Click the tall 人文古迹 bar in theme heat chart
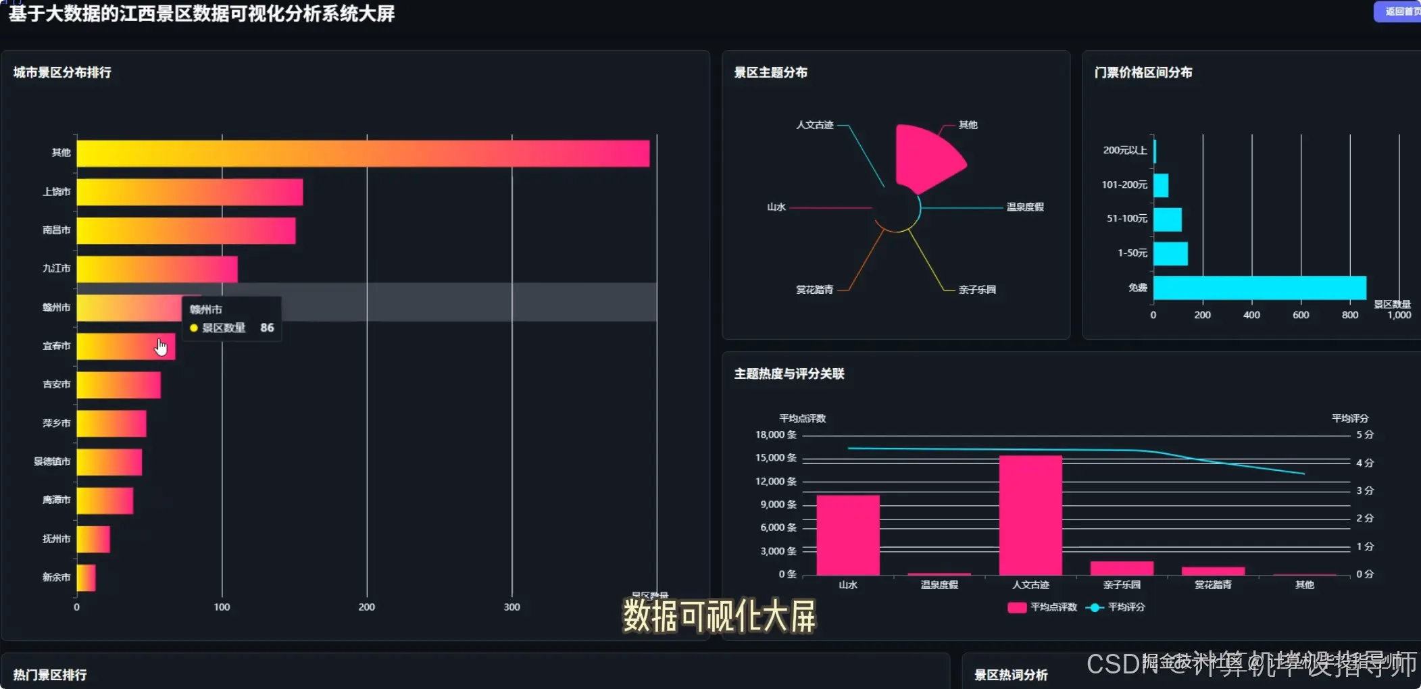1421x689 pixels. point(1030,513)
